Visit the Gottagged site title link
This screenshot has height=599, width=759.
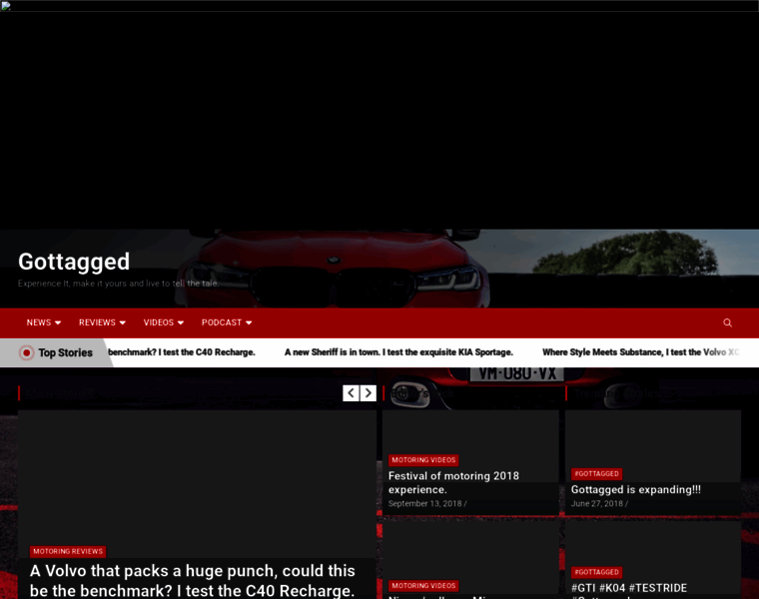point(74,262)
